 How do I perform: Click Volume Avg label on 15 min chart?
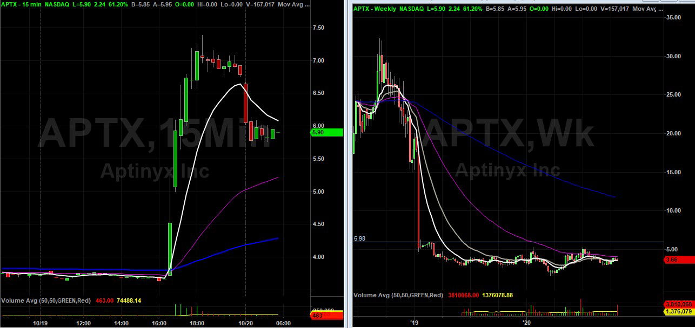tap(41, 300)
